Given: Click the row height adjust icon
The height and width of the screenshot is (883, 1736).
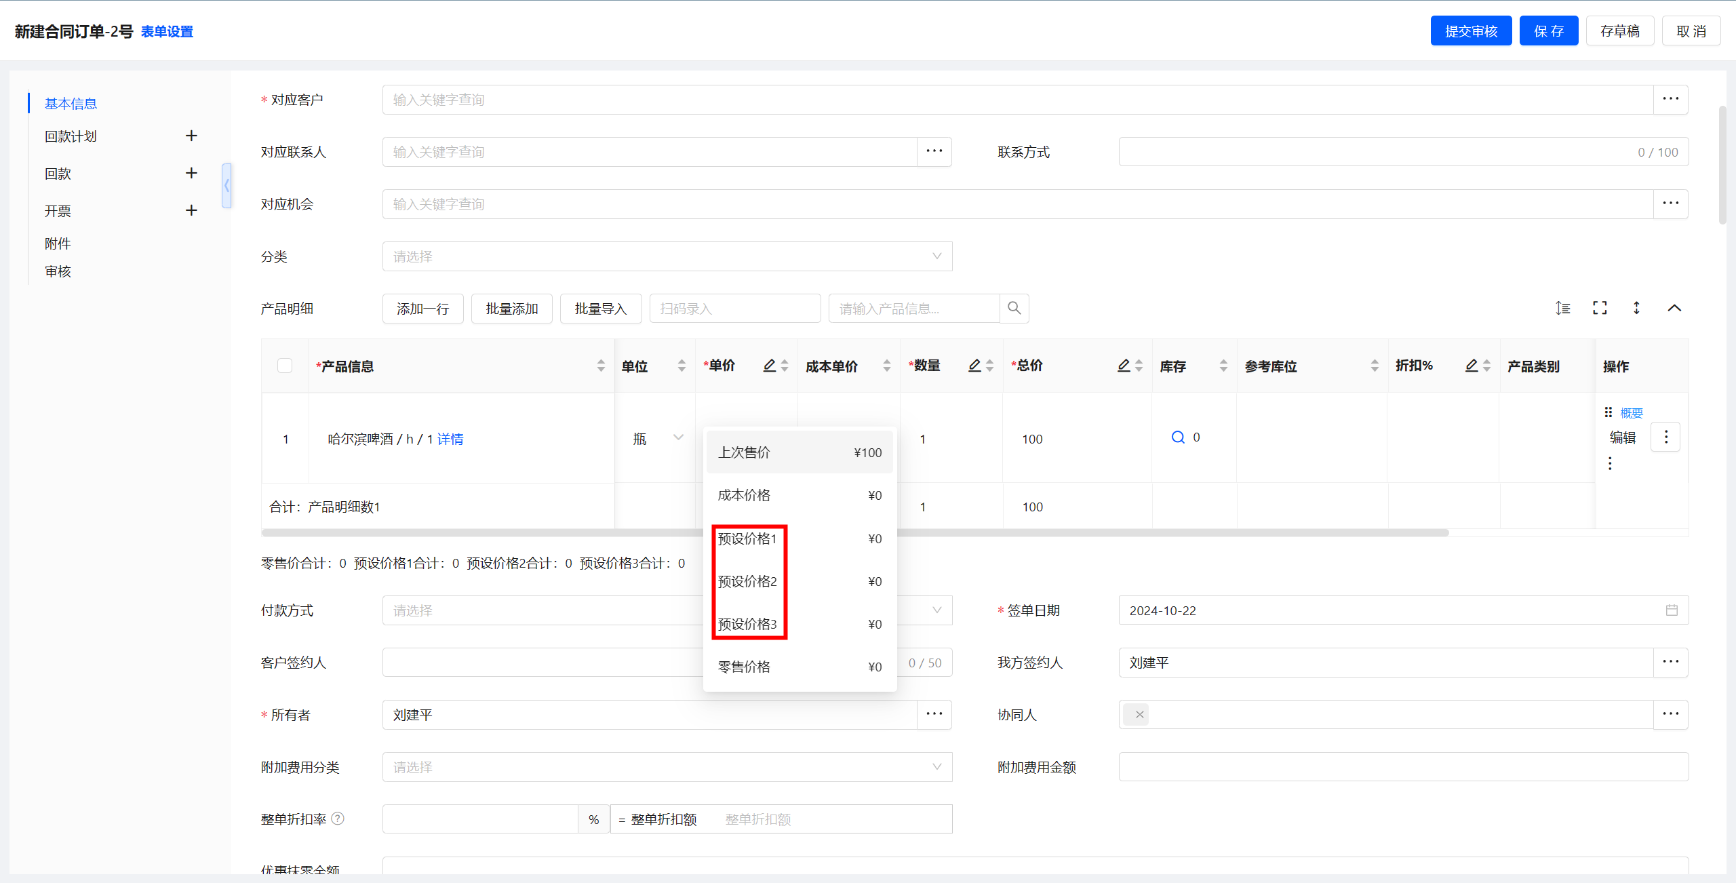Looking at the screenshot, I should pos(1562,308).
